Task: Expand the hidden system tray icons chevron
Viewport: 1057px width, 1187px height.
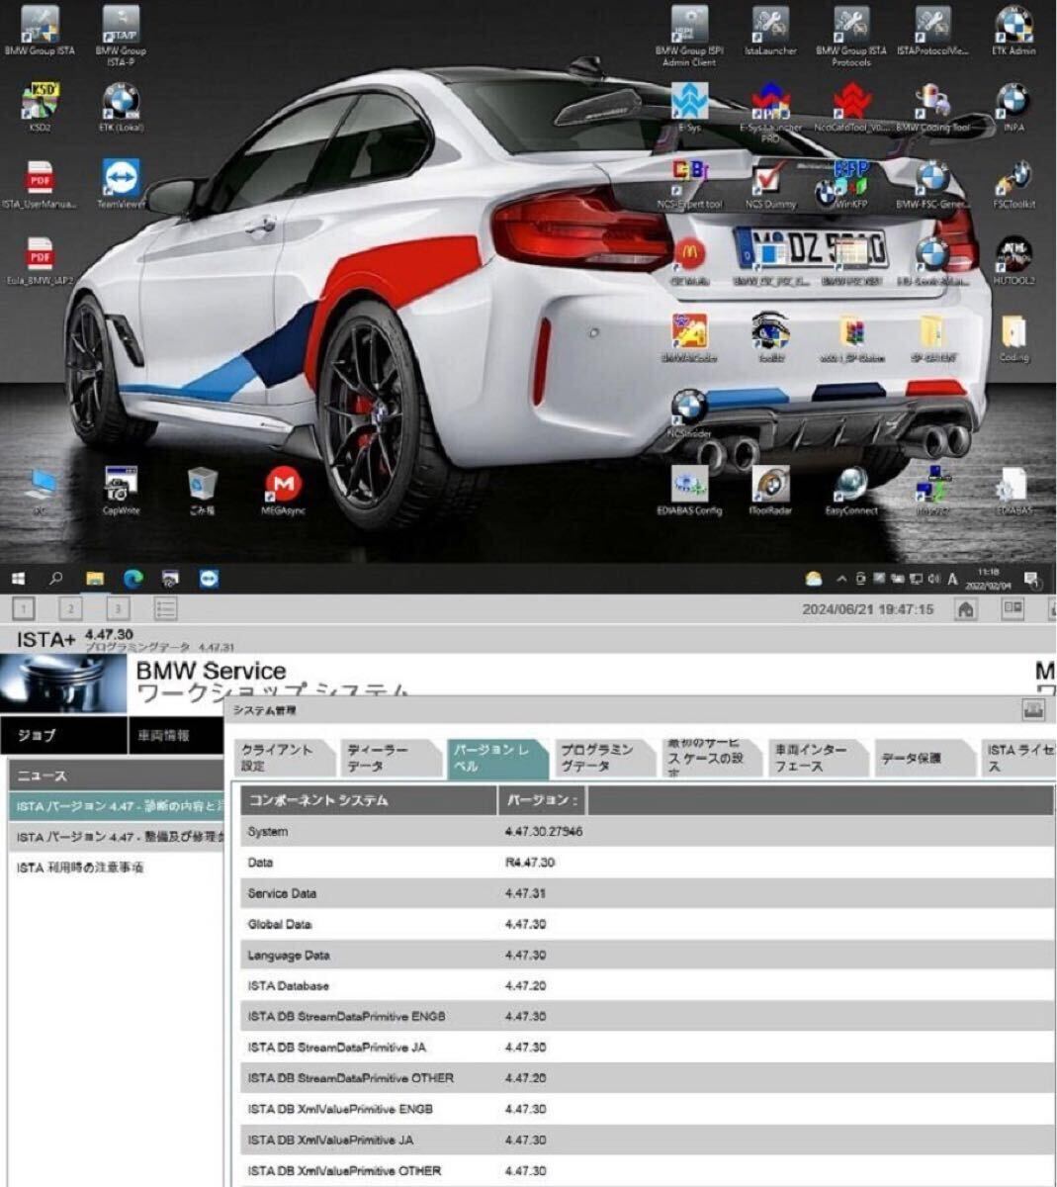Action: pos(840,579)
